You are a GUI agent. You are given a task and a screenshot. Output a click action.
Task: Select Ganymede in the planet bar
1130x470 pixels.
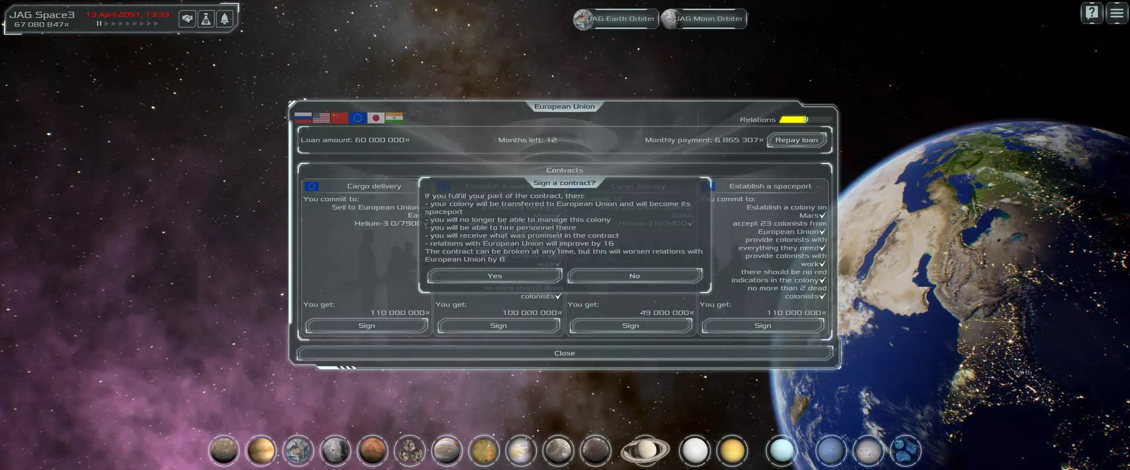(x=558, y=451)
